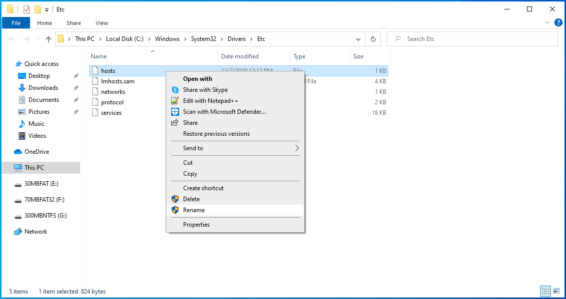This screenshot has width=566, height=299.
Task: Open the Quick Access Toolbar customize dropdown
Action: 47,9
